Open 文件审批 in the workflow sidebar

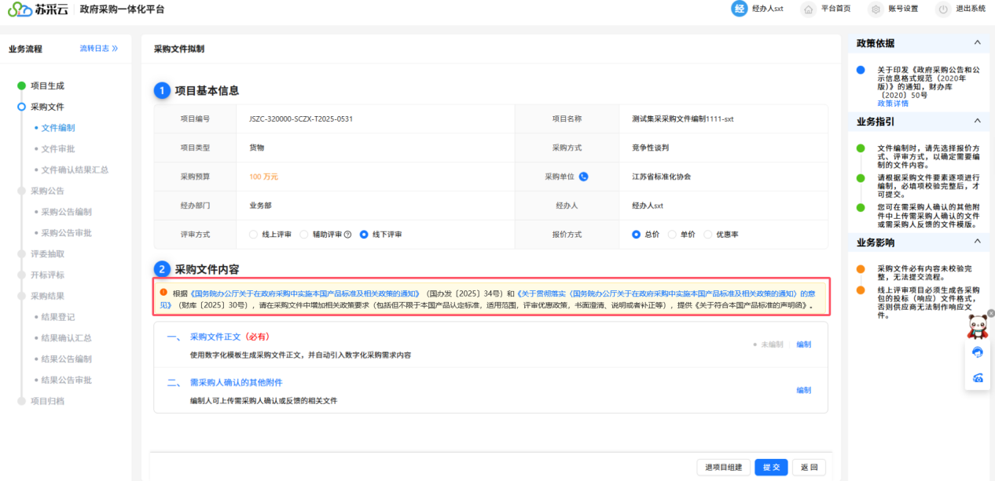58,148
